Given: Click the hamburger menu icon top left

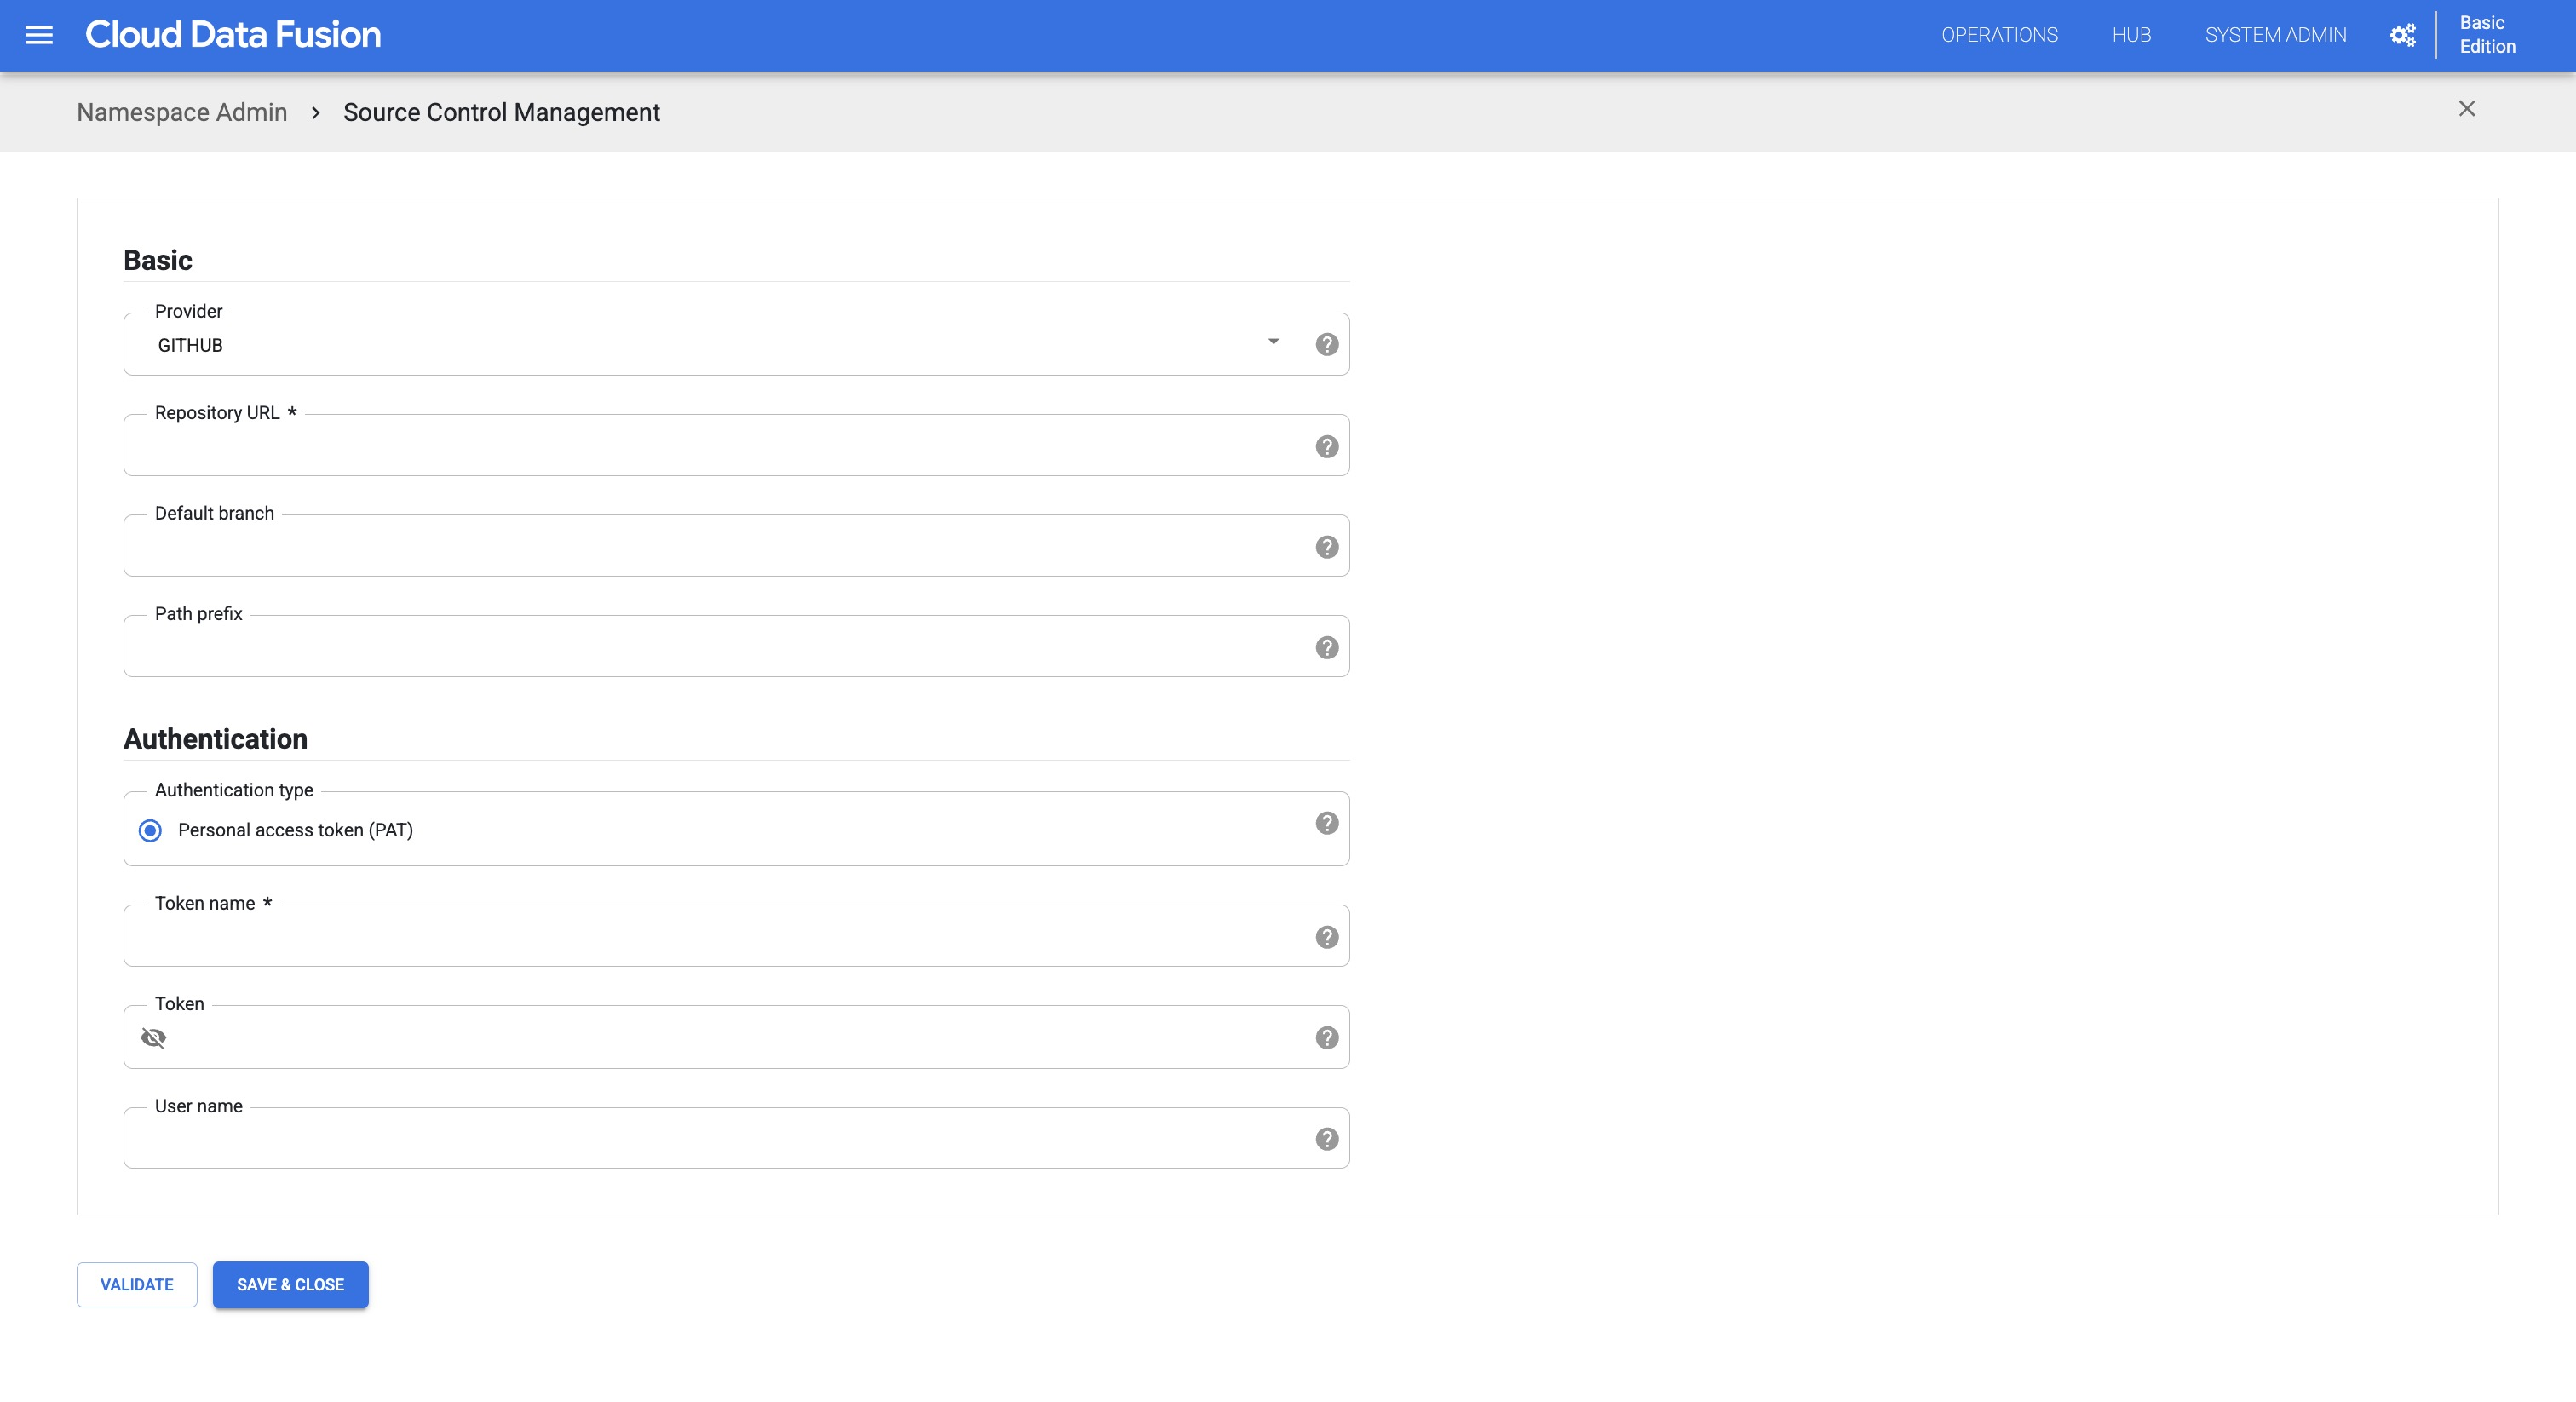Looking at the screenshot, I should 38,35.
